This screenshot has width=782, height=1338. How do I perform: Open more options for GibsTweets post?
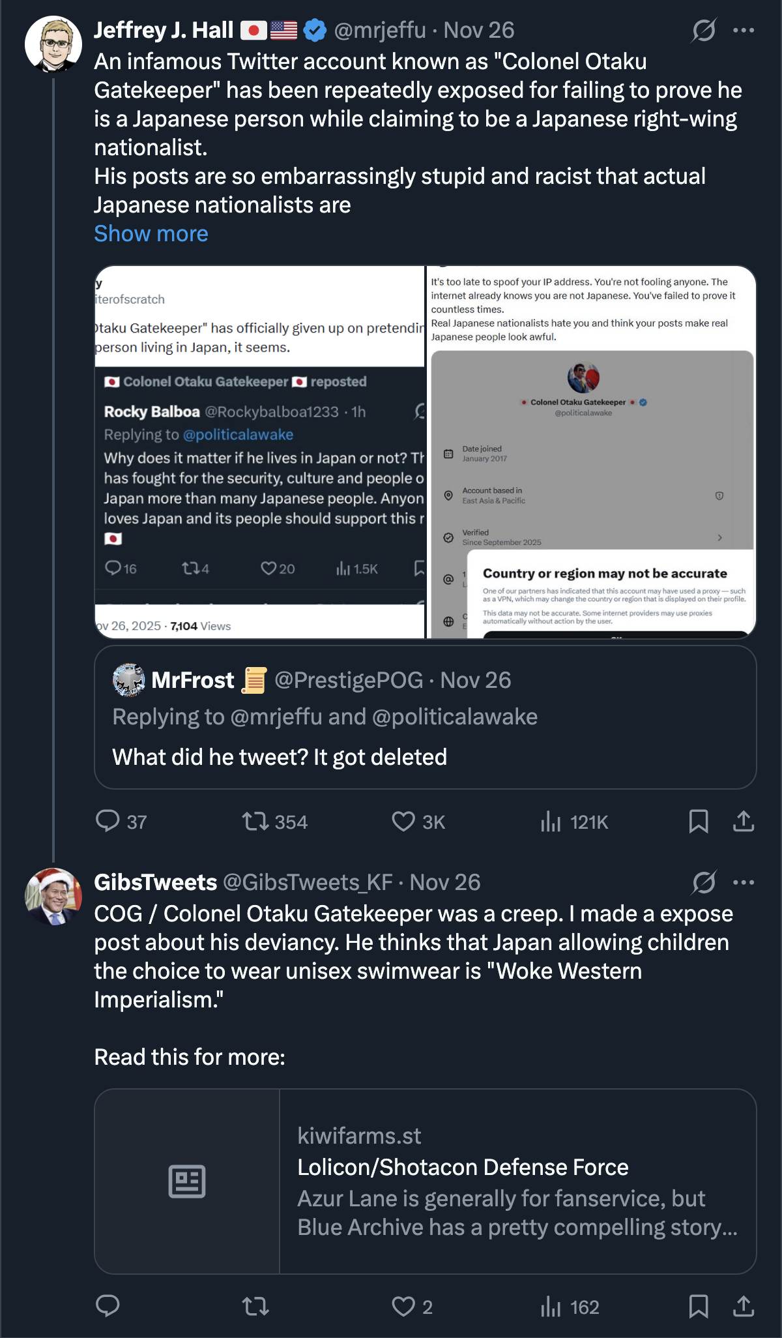tap(744, 882)
